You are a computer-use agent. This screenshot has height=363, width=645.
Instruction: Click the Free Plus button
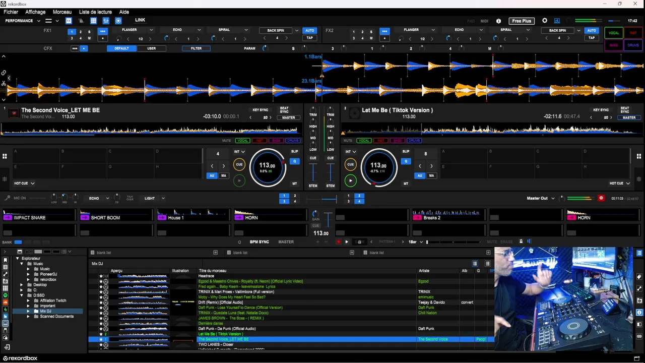[522, 21]
